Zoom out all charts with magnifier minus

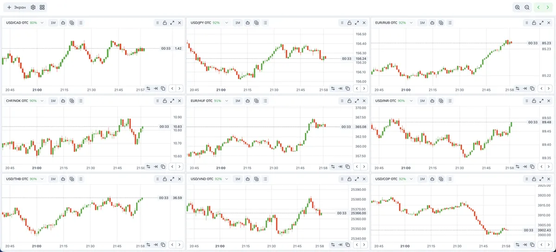tap(527, 7)
